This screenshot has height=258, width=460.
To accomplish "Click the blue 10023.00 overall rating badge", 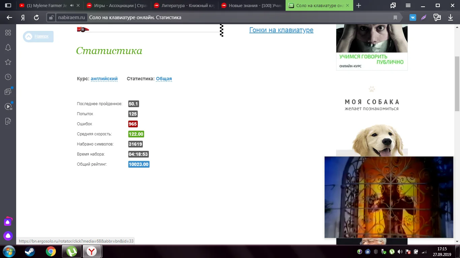I will click(x=139, y=164).
